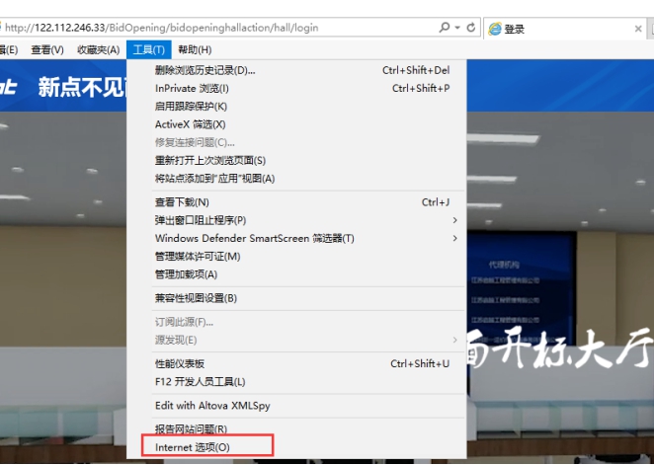This screenshot has height=465, width=654.
Task: Open 查看下载(N) entry
Action: point(182,202)
